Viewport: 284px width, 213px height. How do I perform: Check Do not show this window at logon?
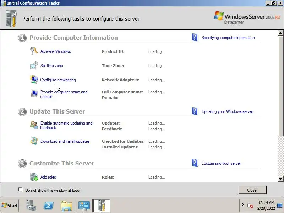pos(20,190)
